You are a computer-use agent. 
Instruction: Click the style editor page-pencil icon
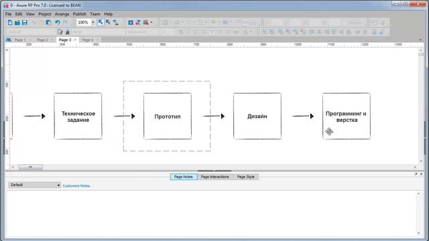click(60, 32)
